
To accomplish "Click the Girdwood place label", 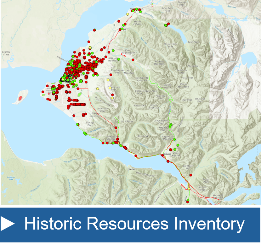I will point(167,154).
